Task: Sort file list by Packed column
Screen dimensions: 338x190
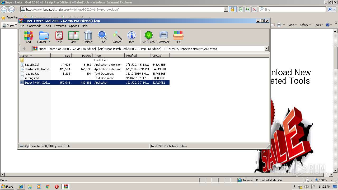Action: (82, 56)
